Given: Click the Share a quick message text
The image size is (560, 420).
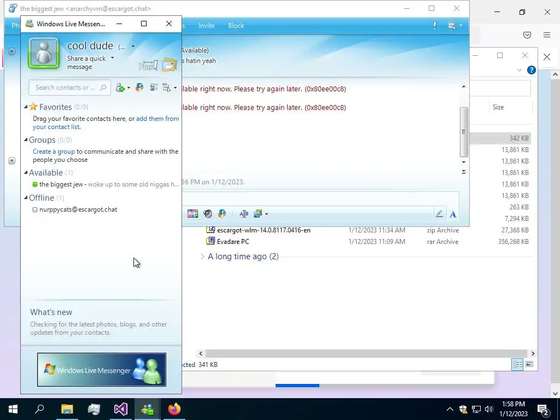Looking at the screenshot, I should pos(86,62).
